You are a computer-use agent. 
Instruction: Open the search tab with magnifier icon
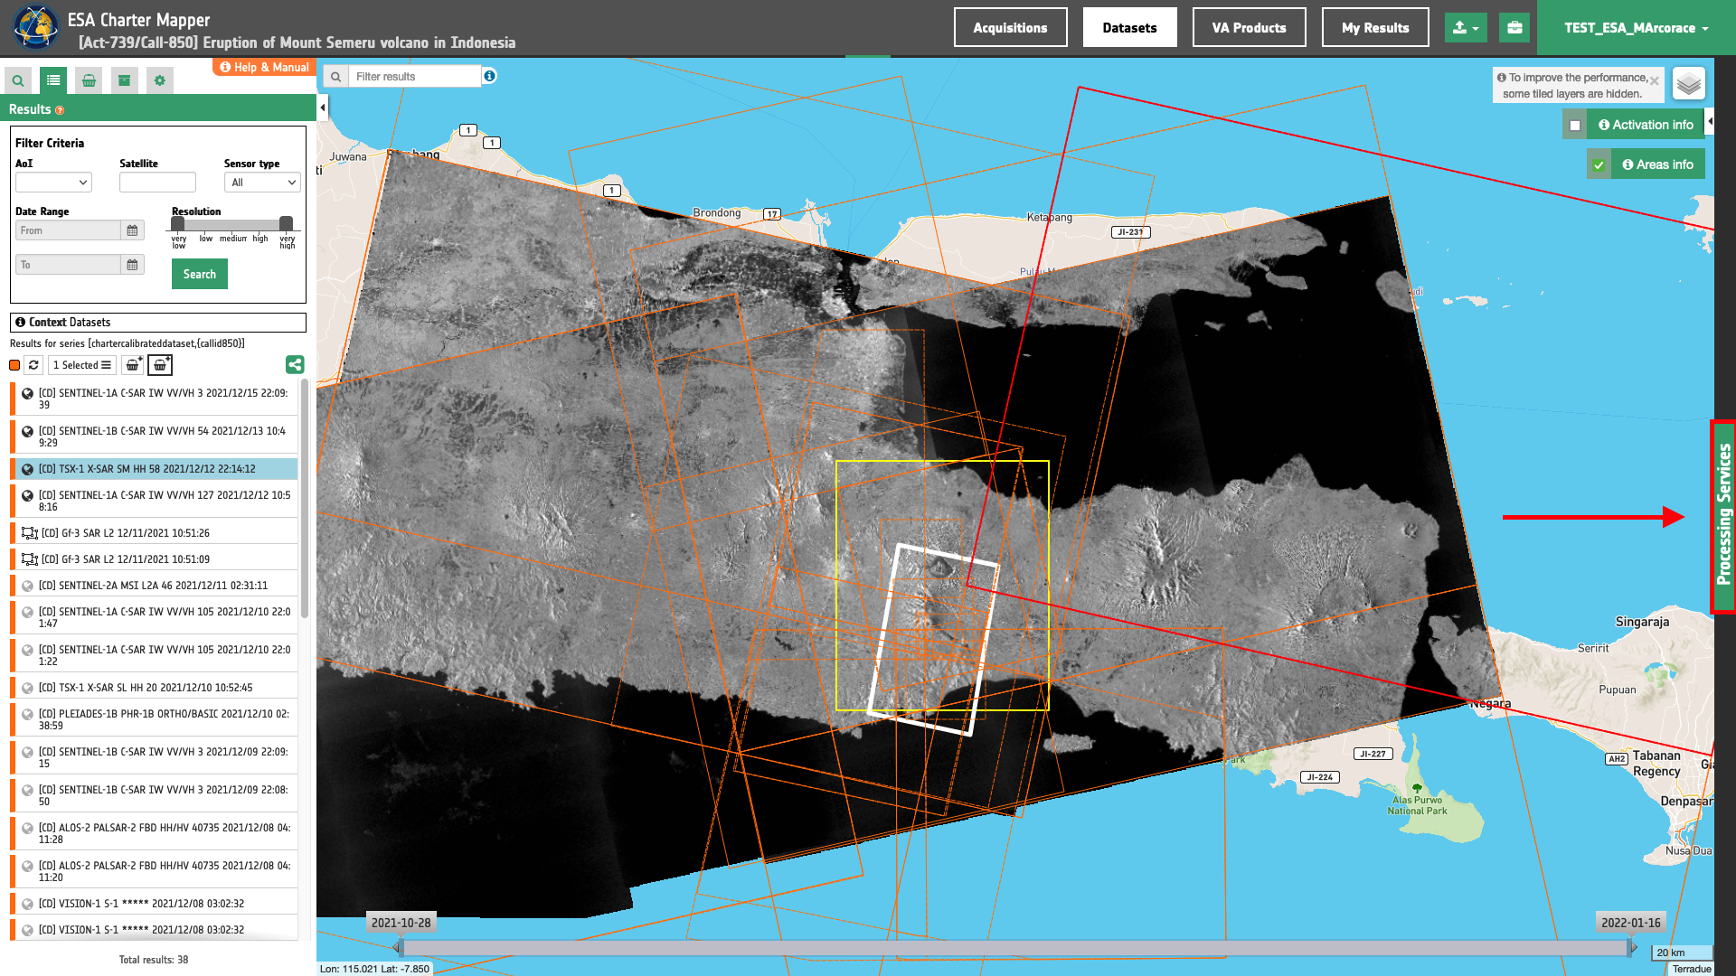pos(18,80)
